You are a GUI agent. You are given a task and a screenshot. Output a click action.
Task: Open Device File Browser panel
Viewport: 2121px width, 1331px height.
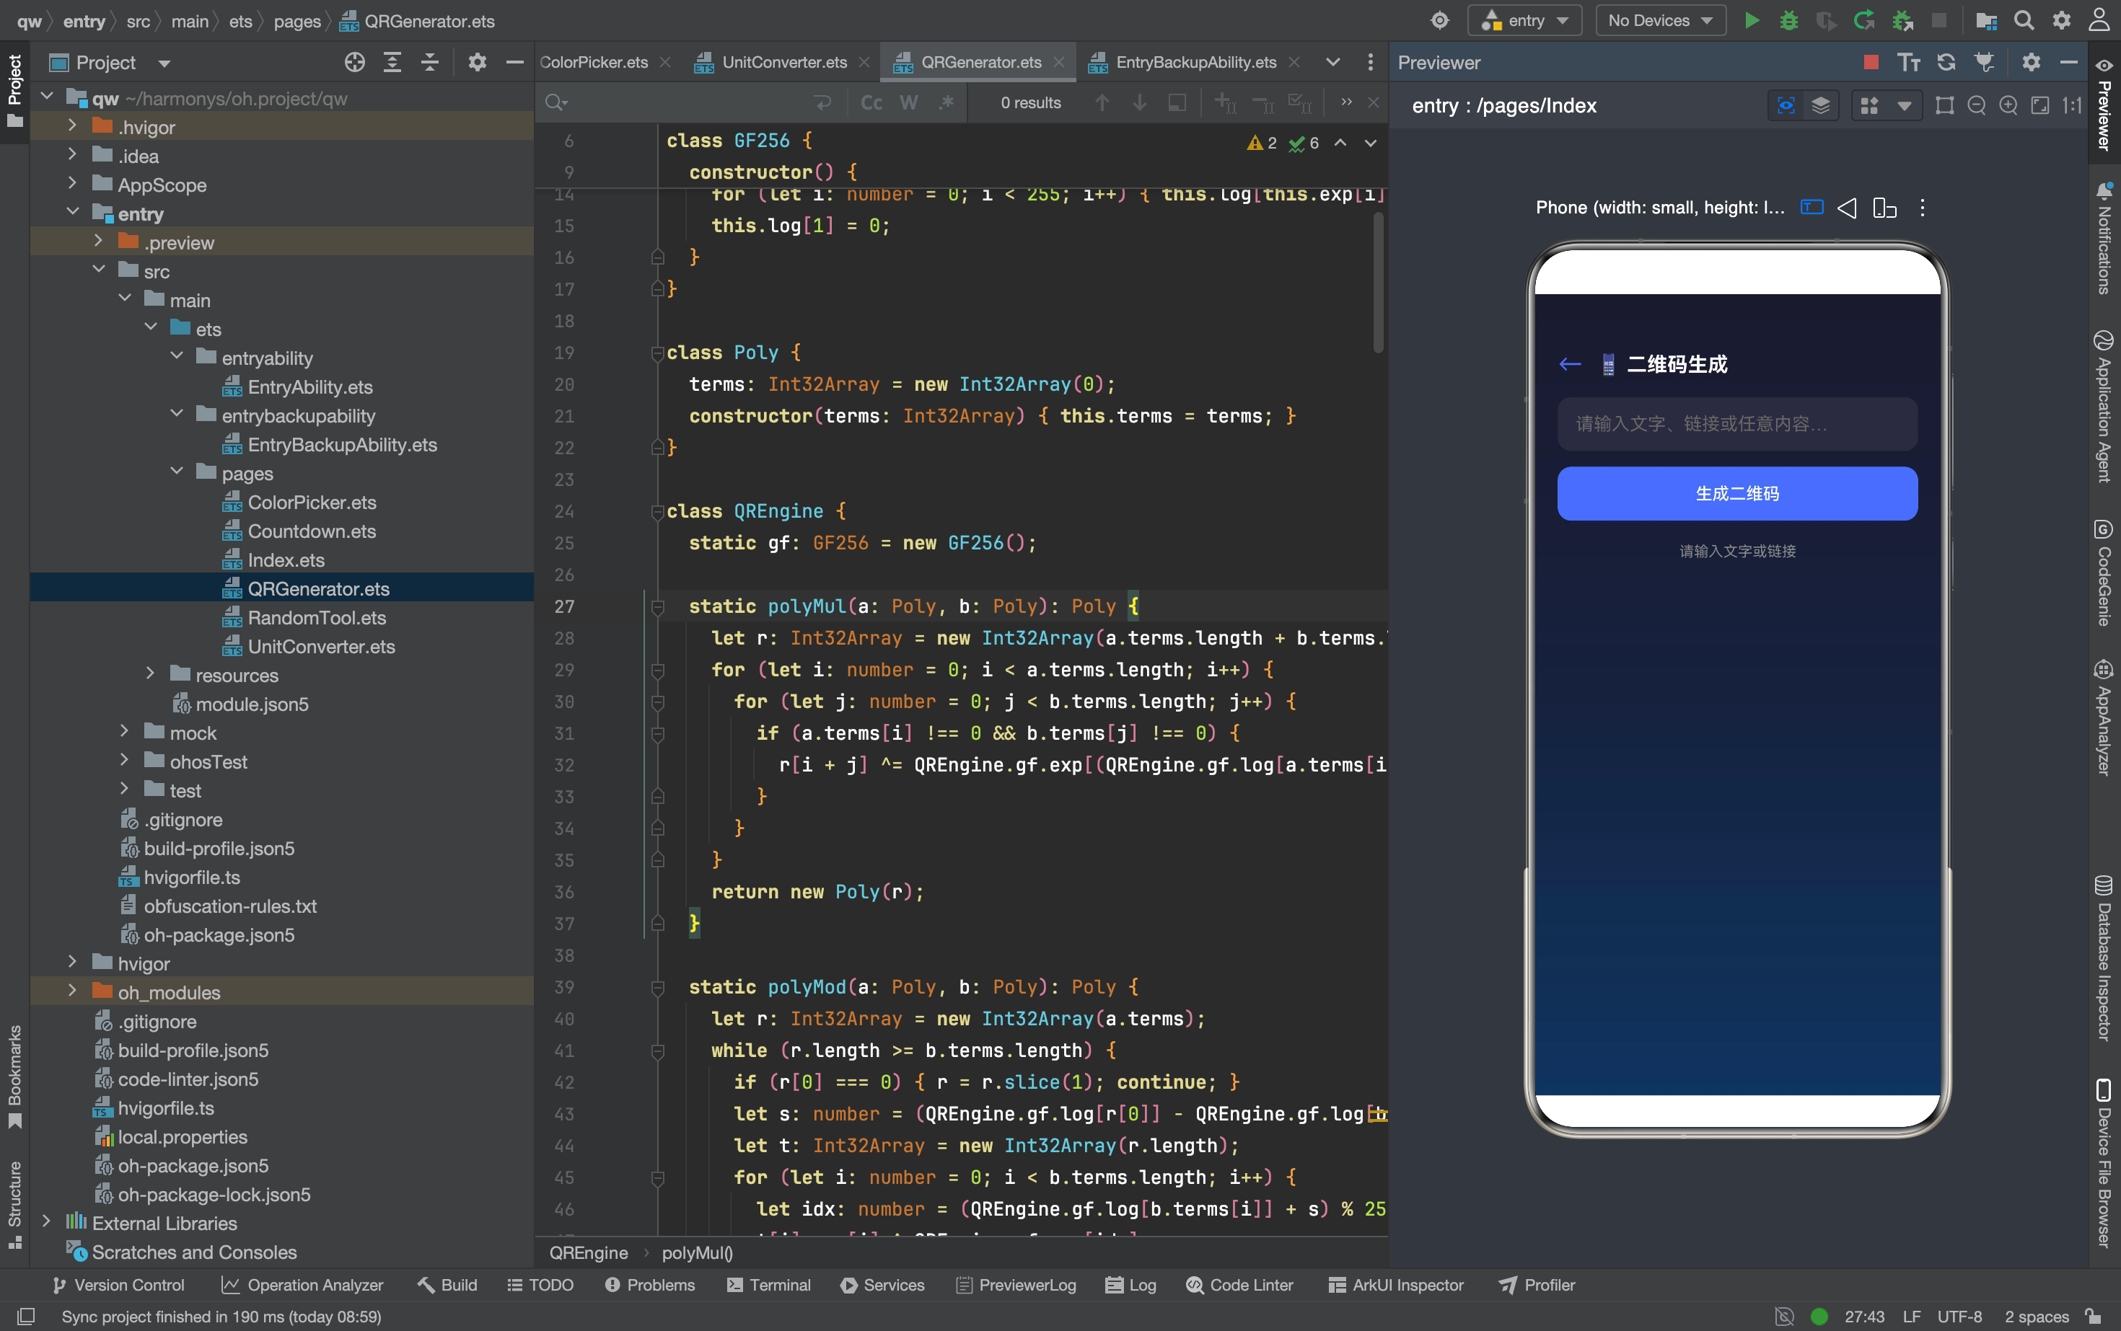2104,1164
